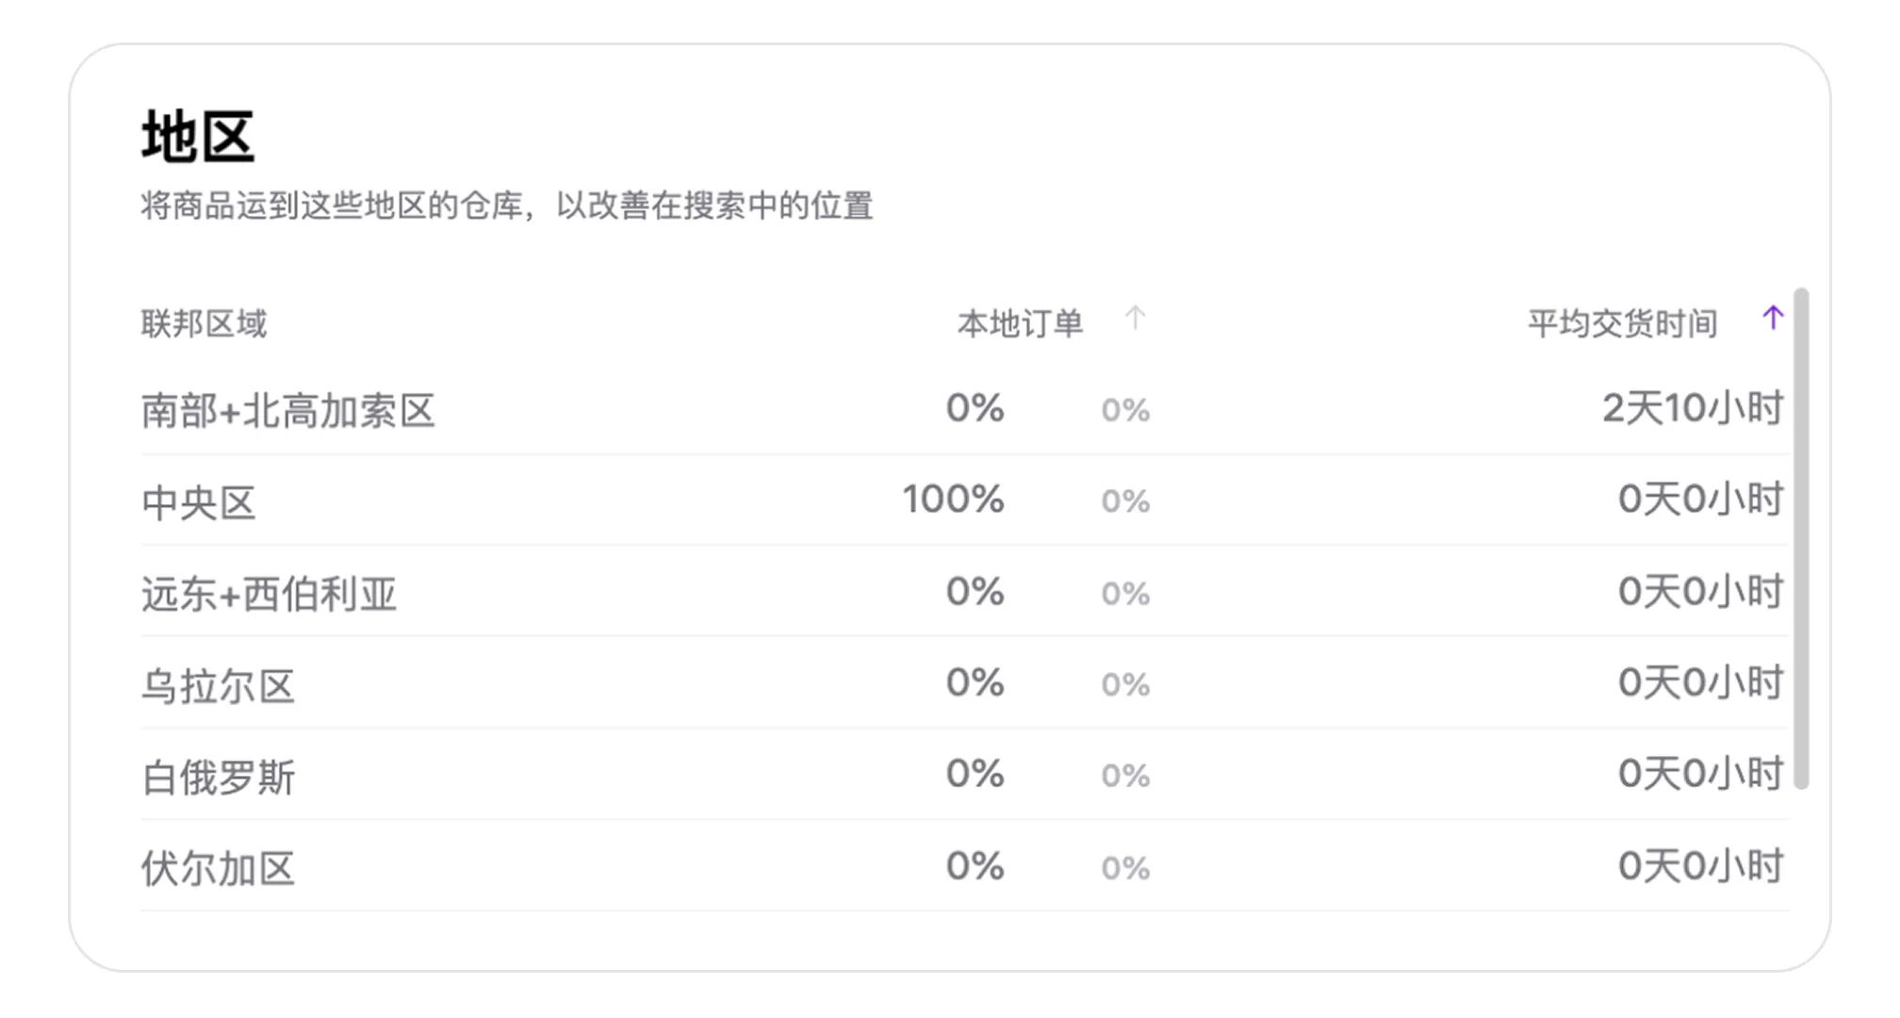Select the 中央区 region row
Screen dimensions: 1900x1018
[964, 501]
